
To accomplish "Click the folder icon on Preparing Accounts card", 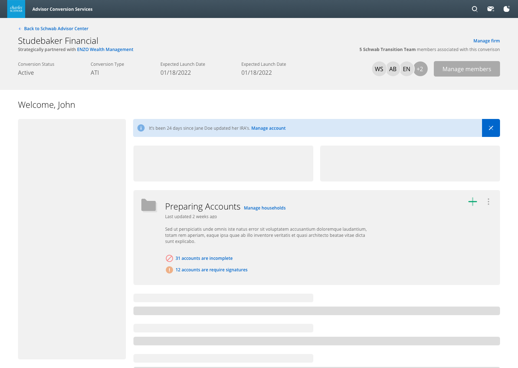I will (149, 205).
